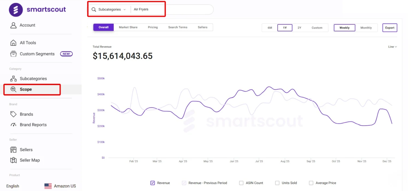Open the Search Terms tab
The width and height of the screenshot is (419, 191).
click(178, 27)
